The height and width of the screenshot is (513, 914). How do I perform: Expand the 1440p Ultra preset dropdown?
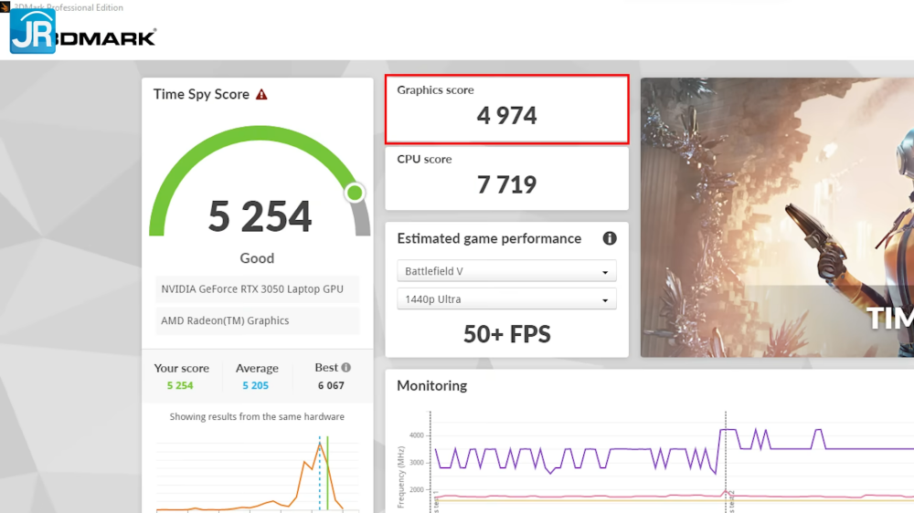(506, 299)
